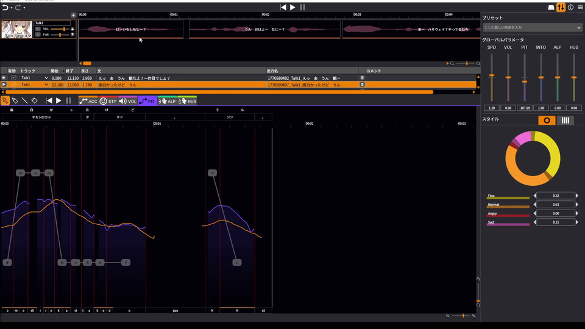
Task: Open the hamburger menu icon
Action: 580,7
